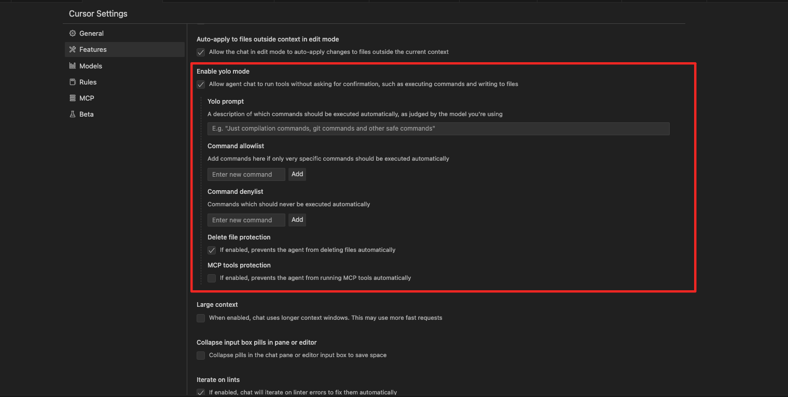The width and height of the screenshot is (788, 397).
Task: Turn on the Large context checkbox
Action: (201, 318)
